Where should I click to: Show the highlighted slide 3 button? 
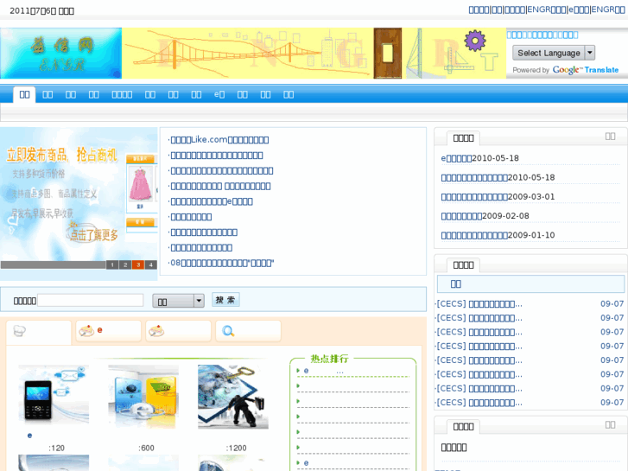[x=138, y=264]
